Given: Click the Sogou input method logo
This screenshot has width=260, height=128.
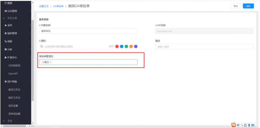Looking at the screenshot, I should [233, 125].
